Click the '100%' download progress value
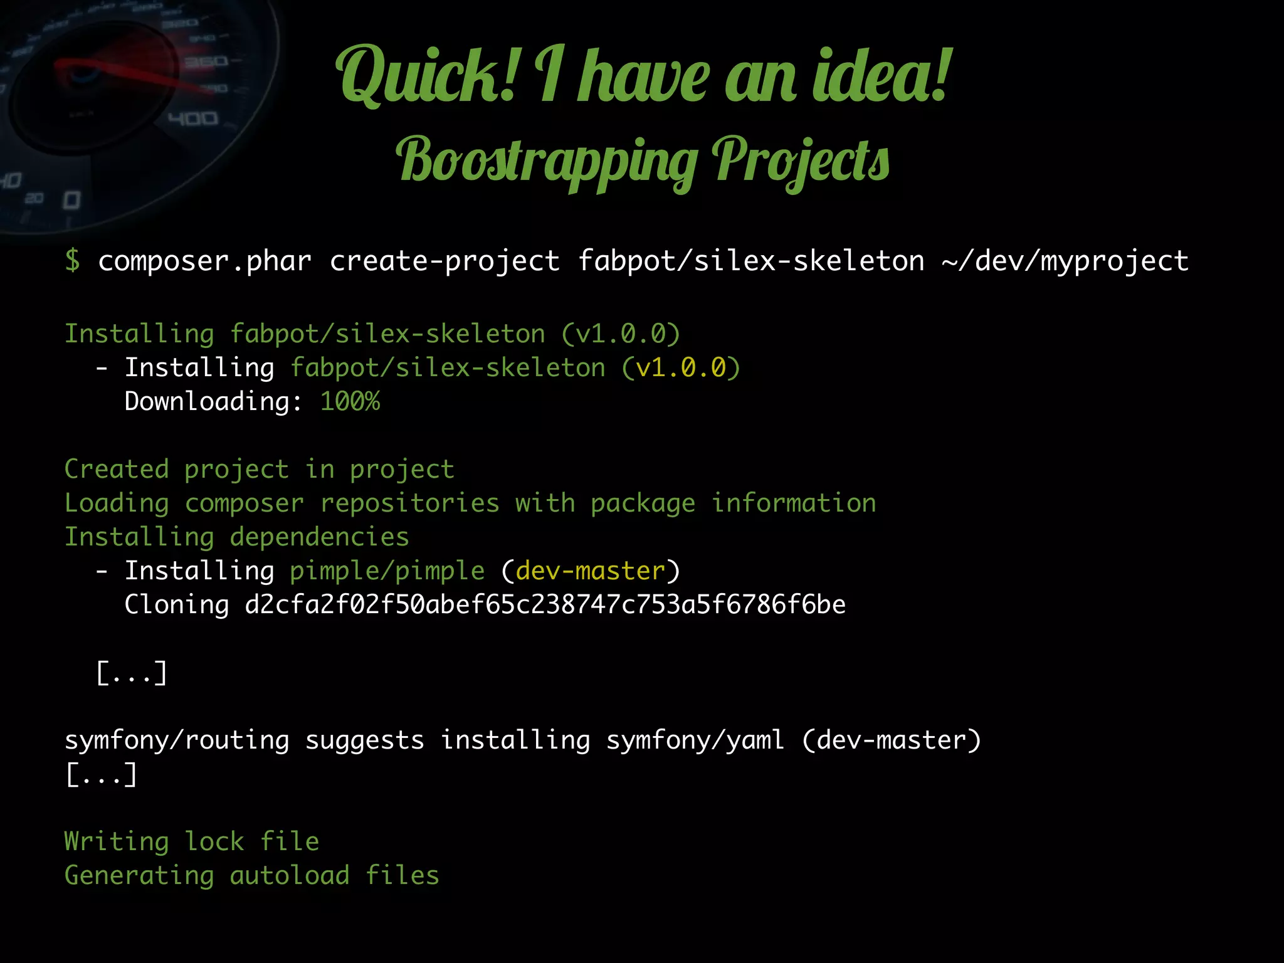This screenshot has height=963, width=1284. pyautogui.click(x=350, y=401)
